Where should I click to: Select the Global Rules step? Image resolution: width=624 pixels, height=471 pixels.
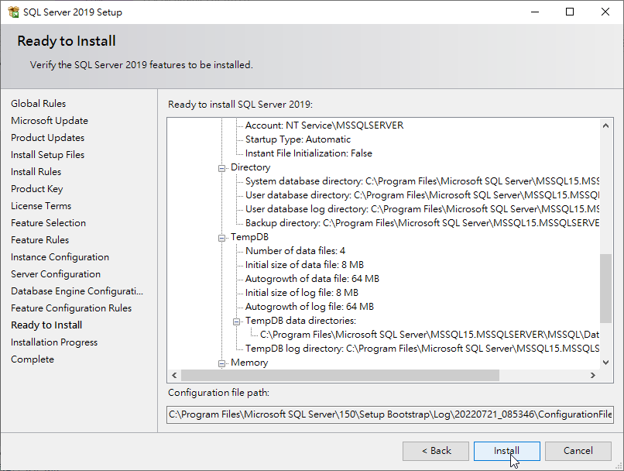pos(38,104)
